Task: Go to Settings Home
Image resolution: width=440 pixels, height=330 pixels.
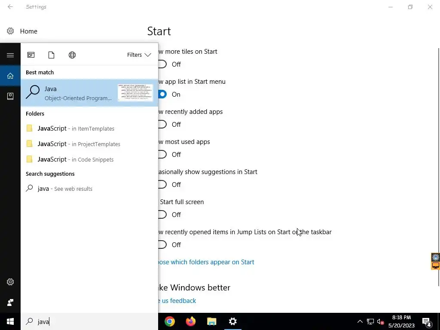Action: [x=29, y=31]
